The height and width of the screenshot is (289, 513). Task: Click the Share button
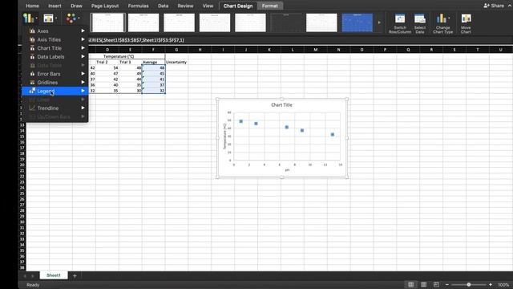coord(494,6)
